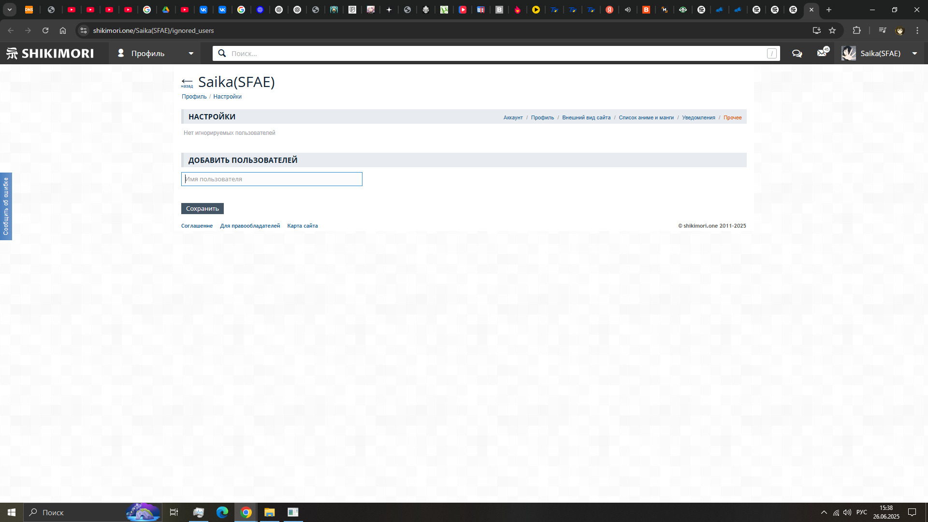Click the Сообщить об ошибке side tab
Viewport: 928px width, 522px height.
6,206
